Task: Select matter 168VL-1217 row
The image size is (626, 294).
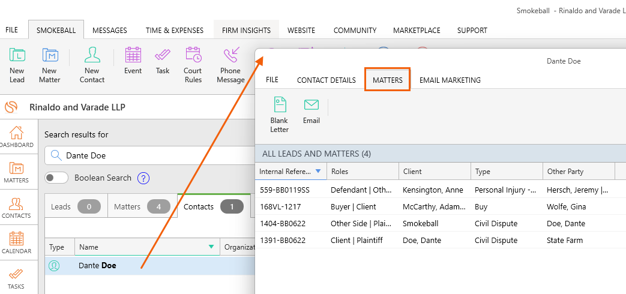Action: [x=441, y=206]
